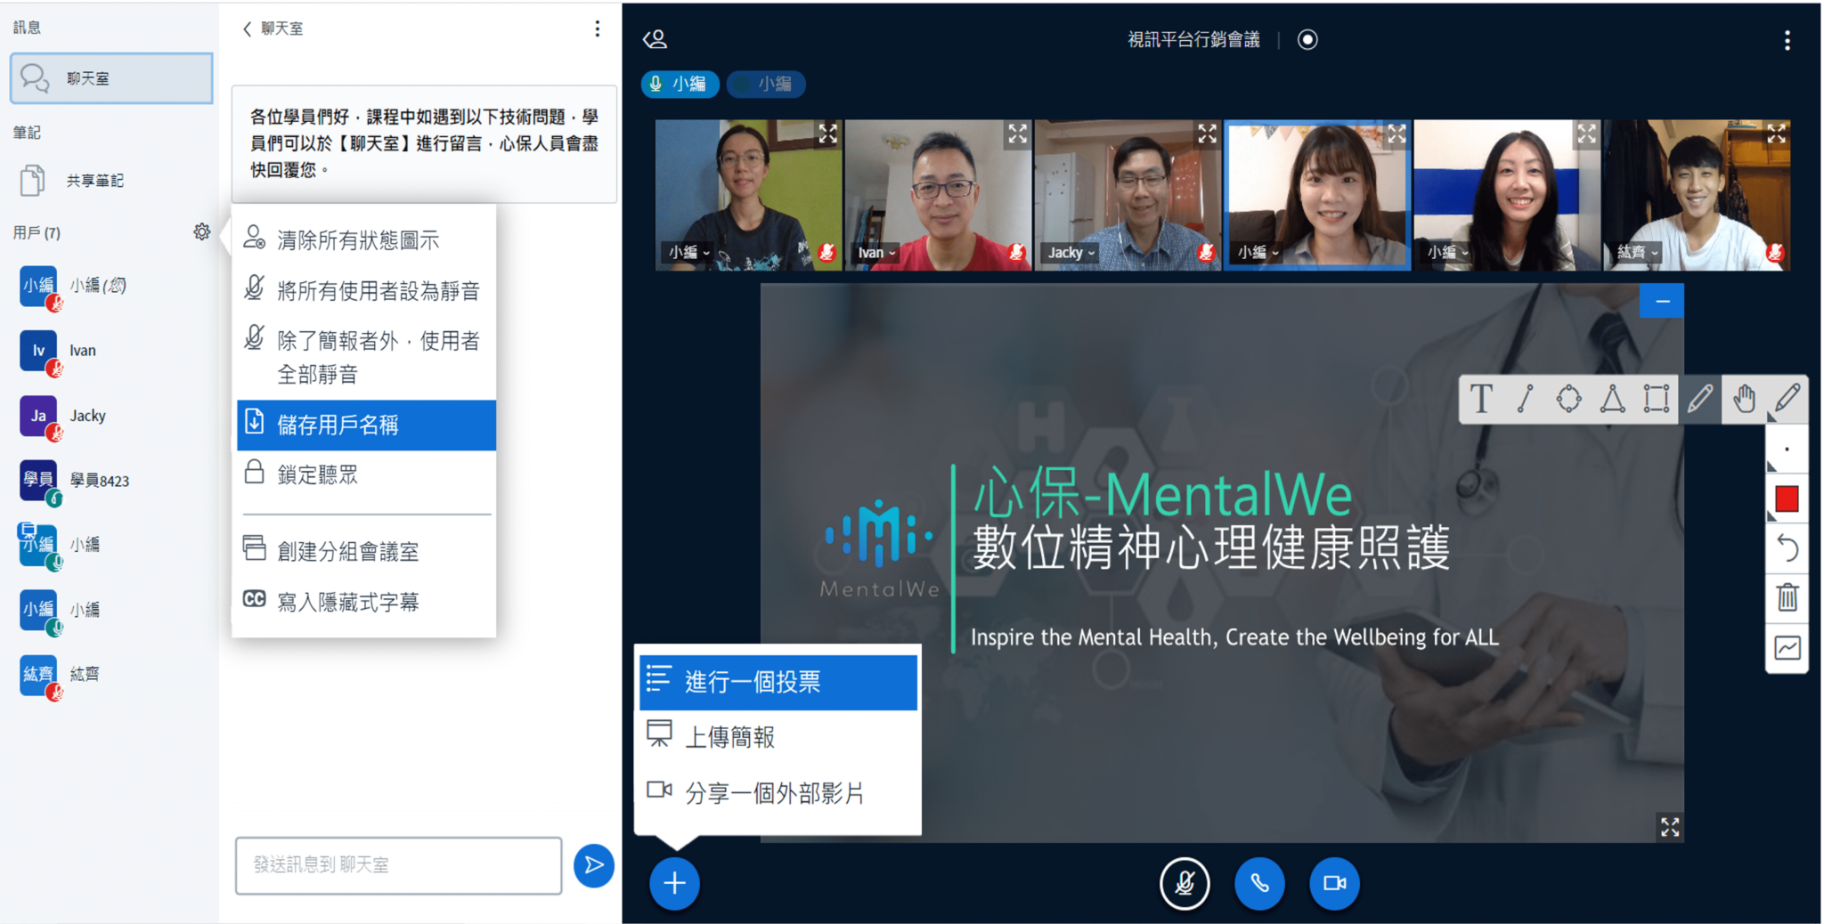Pause recording via the recording indicator
Image resolution: width=1824 pixels, height=924 pixels.
click(1307, 39)
